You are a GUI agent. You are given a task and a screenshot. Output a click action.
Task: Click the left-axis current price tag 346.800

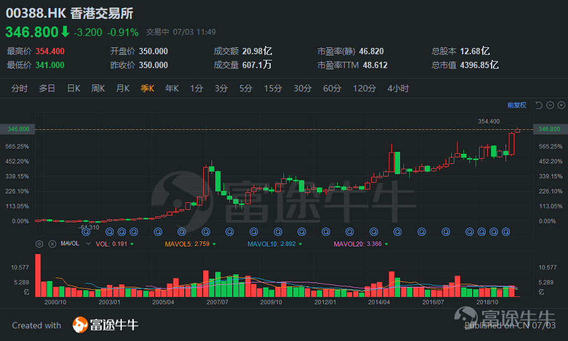[18, 129]
